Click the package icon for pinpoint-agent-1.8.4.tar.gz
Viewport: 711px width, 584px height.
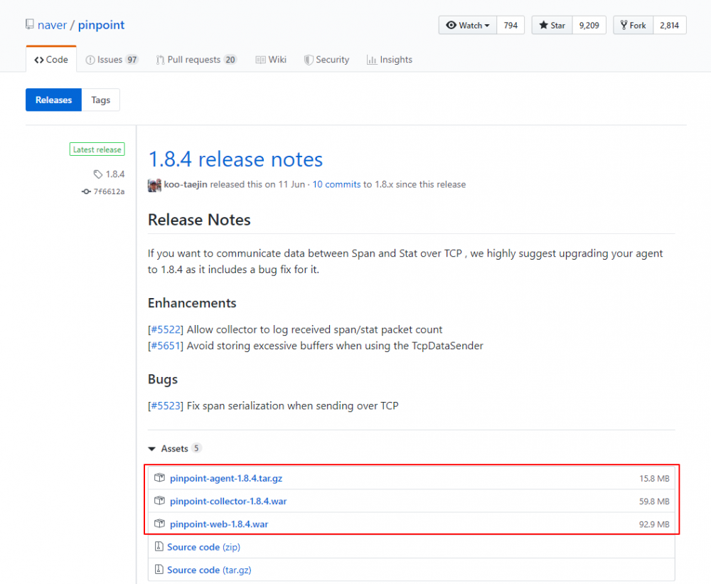point(160,478)
